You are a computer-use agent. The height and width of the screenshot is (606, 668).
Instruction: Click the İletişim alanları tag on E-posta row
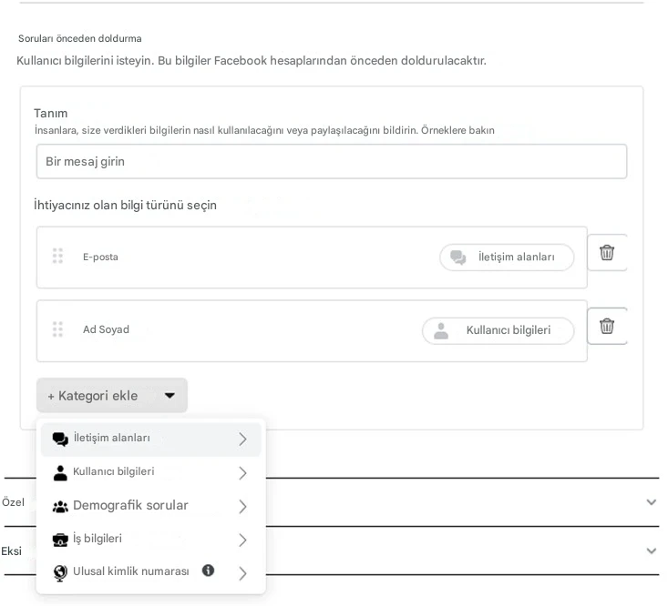click(x=507, y=258)
